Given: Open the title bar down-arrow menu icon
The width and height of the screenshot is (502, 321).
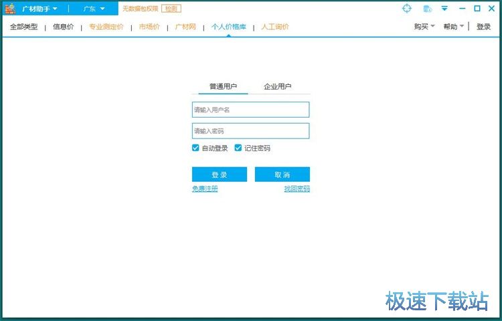Looking at the screenshot, I should (444, 9).
